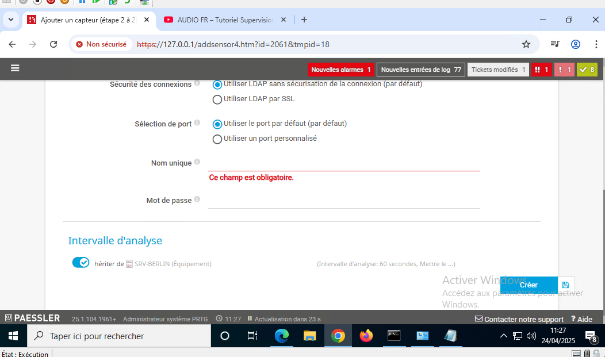Viewport: 605px width, 357px height.
Task: Switch to the AUDIO FR Tutoriel Supervision tab
Action: (225, 20)
